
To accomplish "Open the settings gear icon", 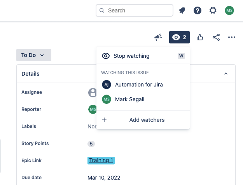I will click(213, 10).
